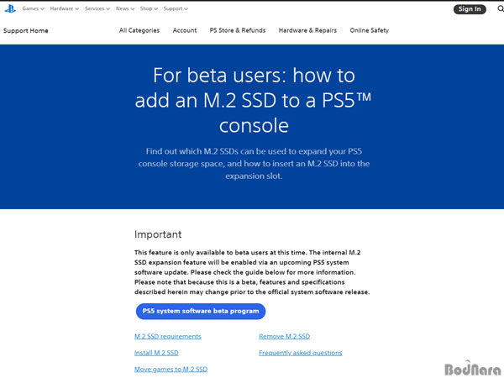Screen dimensions: 504x378
Task: Open the Services dropdown menu
Action: pyautogui.click(x=97, y=8)
